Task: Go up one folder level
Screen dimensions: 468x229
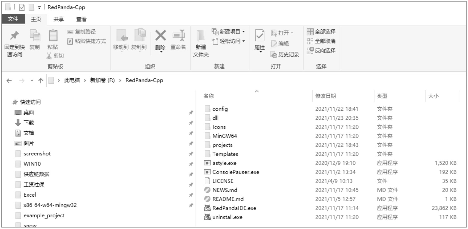Action: [x=41, y=81]
